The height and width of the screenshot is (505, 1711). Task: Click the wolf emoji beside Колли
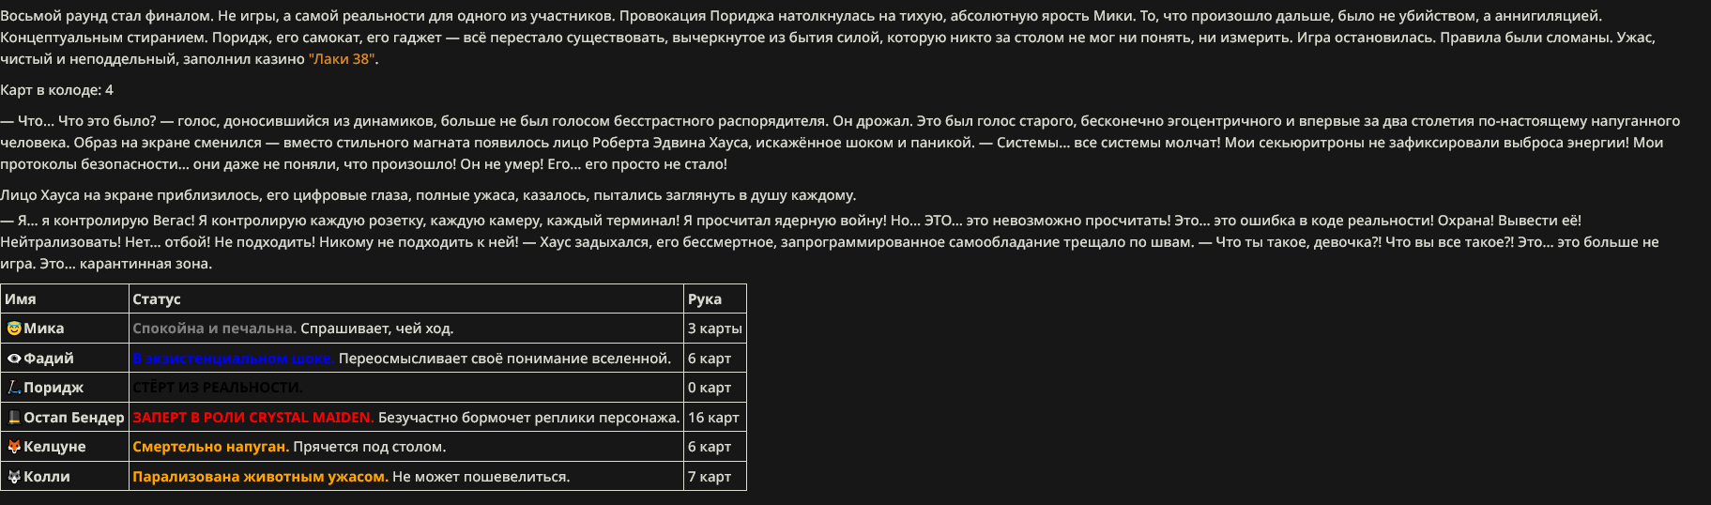14,477
